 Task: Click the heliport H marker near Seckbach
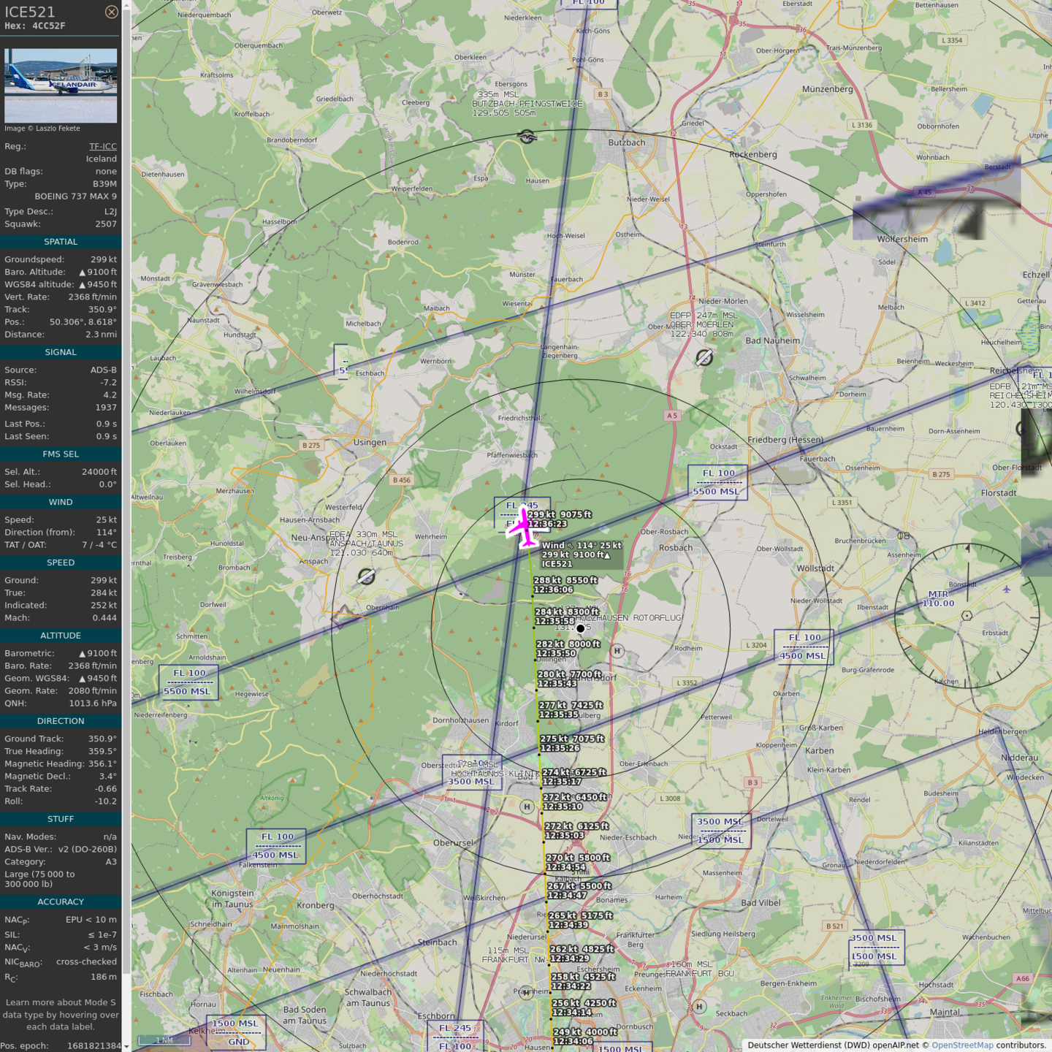[x=699, y=1007]
